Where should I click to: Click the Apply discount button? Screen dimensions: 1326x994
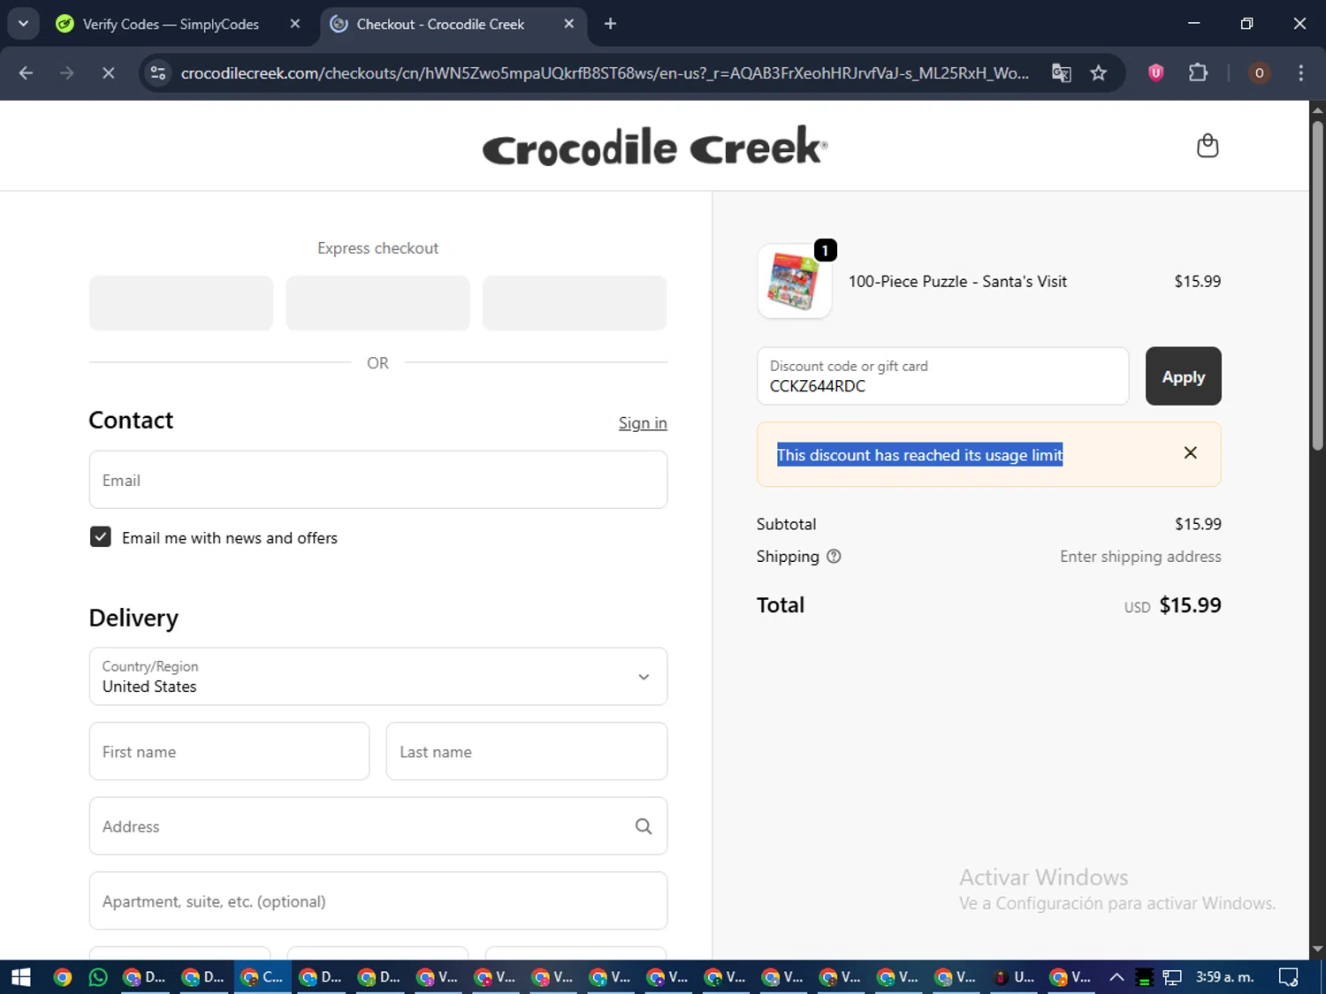(1183, 376)
